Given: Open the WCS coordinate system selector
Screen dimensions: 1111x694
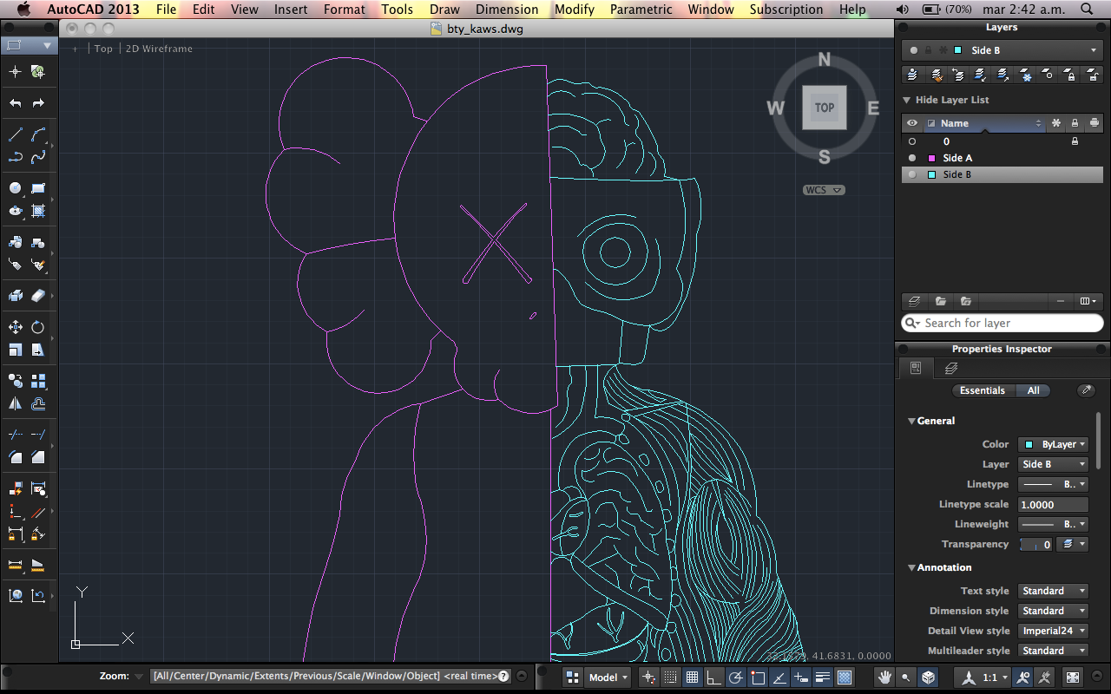Looking at the screenshot, I should click(824, 190).
